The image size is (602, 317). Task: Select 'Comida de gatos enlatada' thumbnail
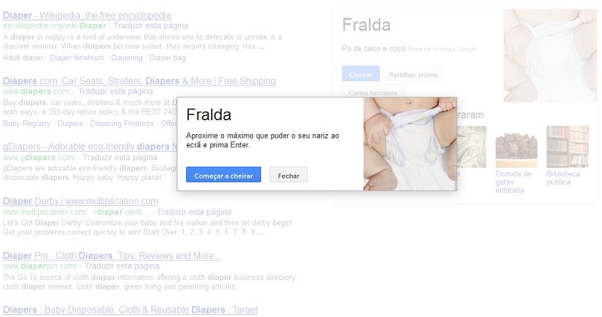516,147
